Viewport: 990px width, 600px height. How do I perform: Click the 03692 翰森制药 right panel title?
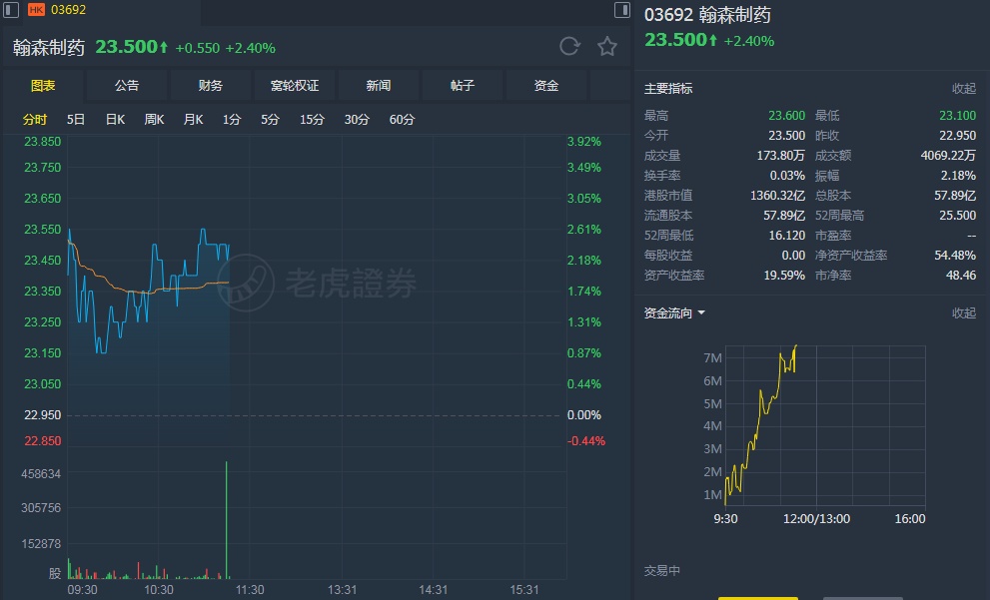pyautogui.click(x=707, y=15)
